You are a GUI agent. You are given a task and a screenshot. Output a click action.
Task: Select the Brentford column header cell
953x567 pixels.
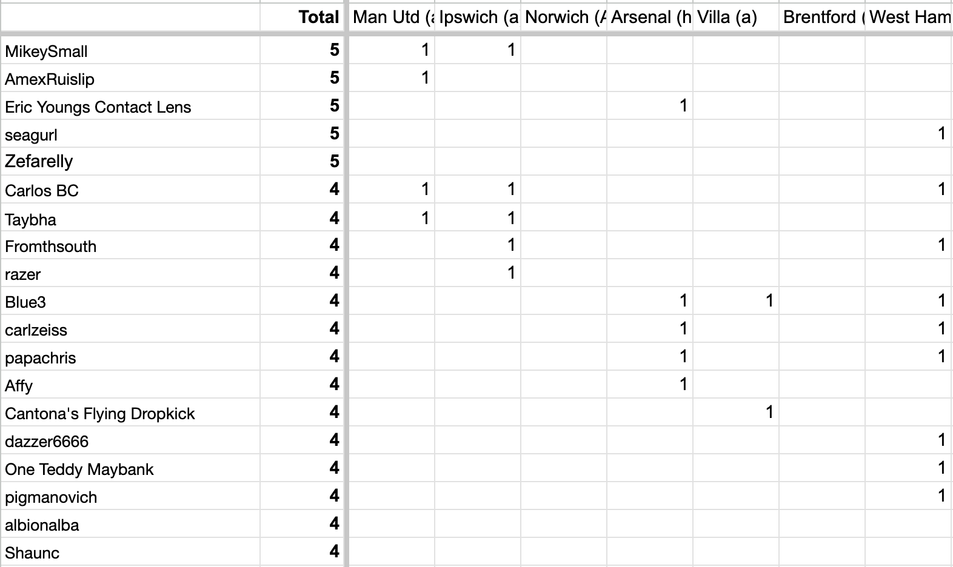point(822,17)
